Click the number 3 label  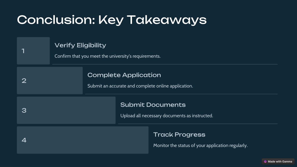[x=24, y=110]
